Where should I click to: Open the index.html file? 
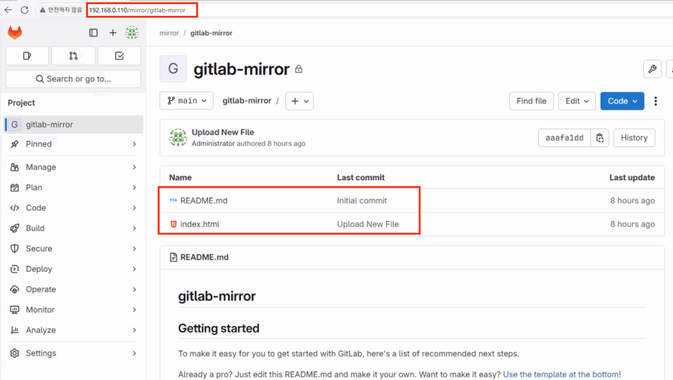pos(200,224)
